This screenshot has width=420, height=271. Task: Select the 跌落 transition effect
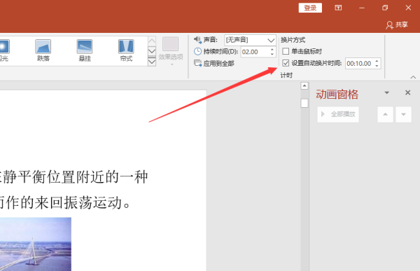43,50
